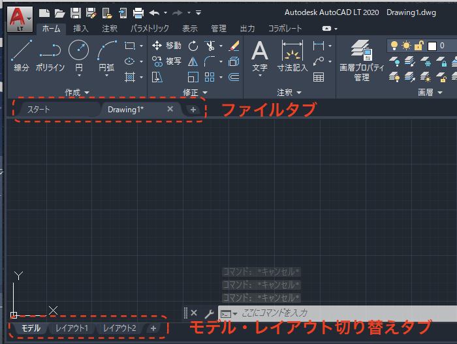The image size is (457, 344).
Task: Select the 円弧 (Arc) tool
Action: 106,55
